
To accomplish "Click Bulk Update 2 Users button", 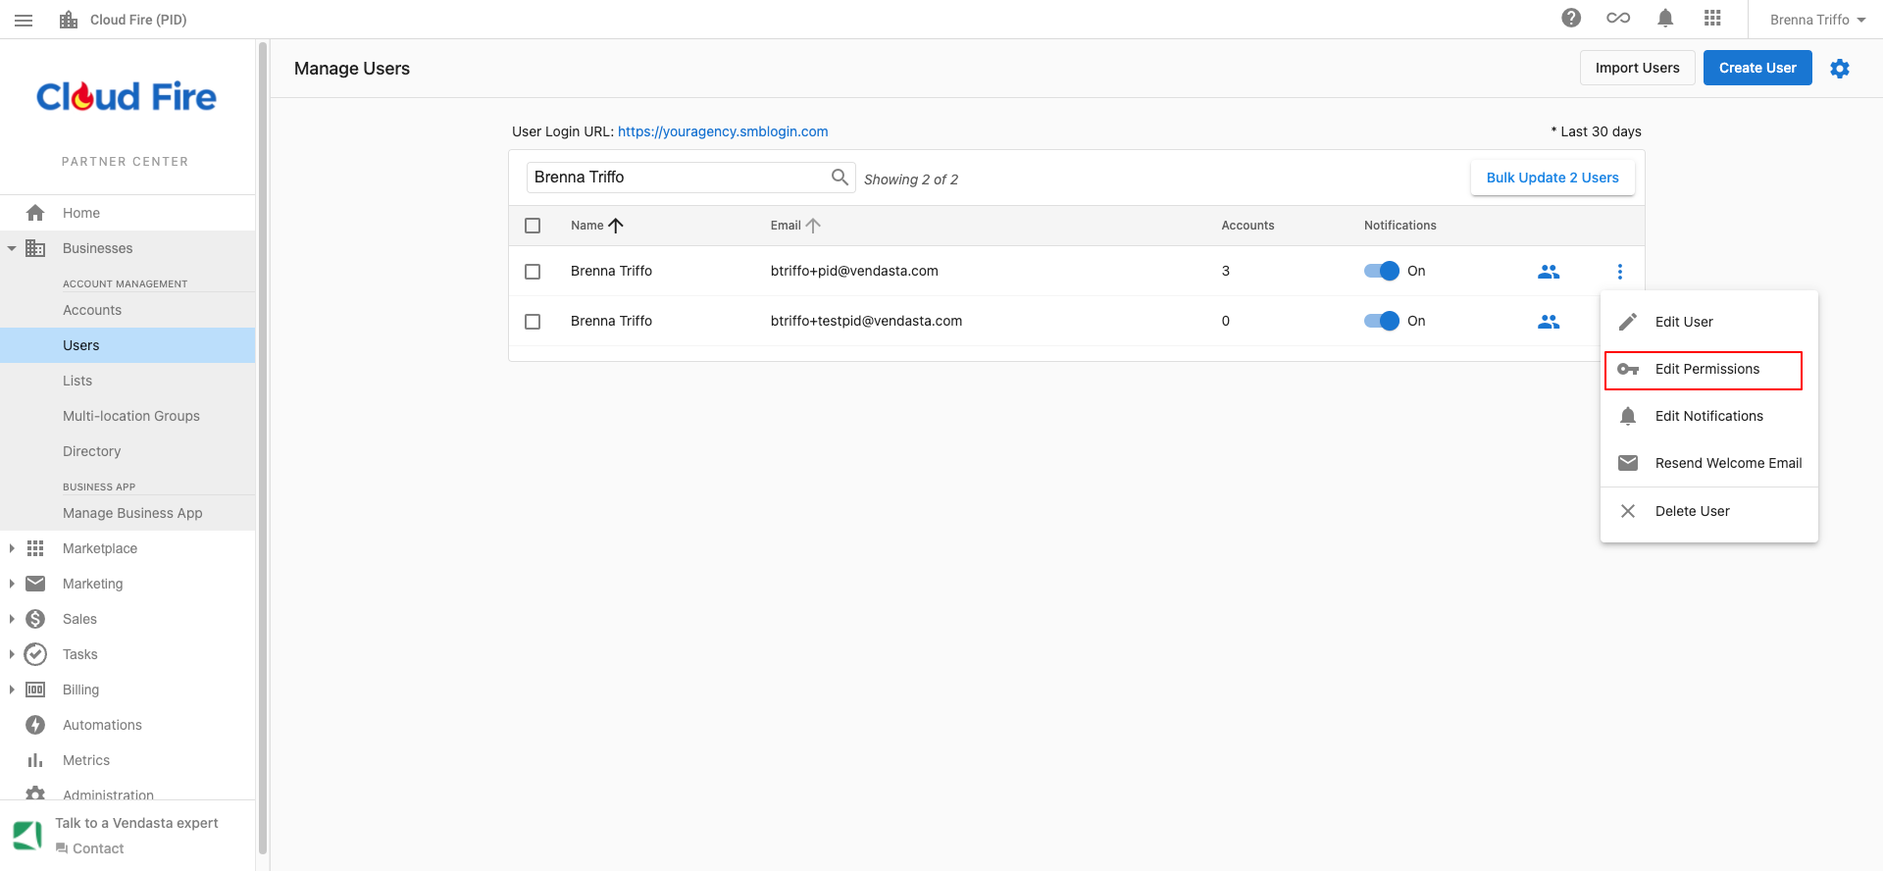I will (x=1552, y=178).
